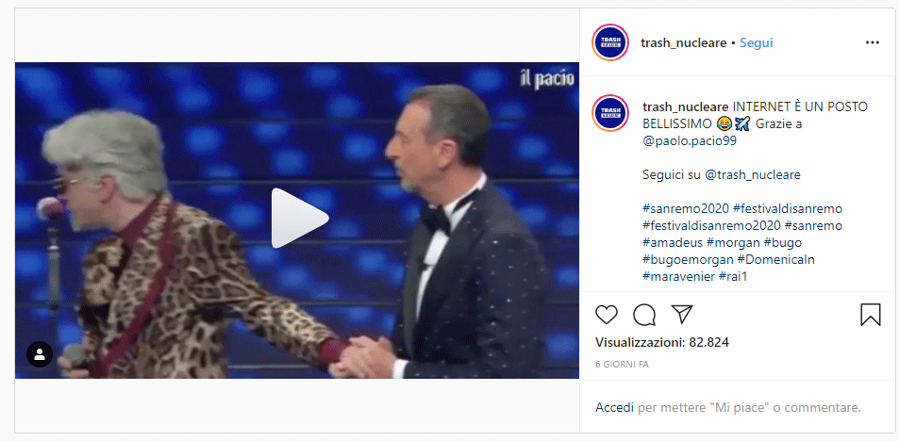
Task: Visit the @paolo.pacio99 mention
Action: pos(690,141)
